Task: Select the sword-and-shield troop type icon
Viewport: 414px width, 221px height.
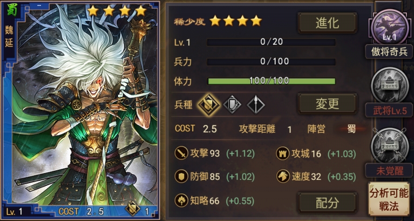Action: [209, 105]
